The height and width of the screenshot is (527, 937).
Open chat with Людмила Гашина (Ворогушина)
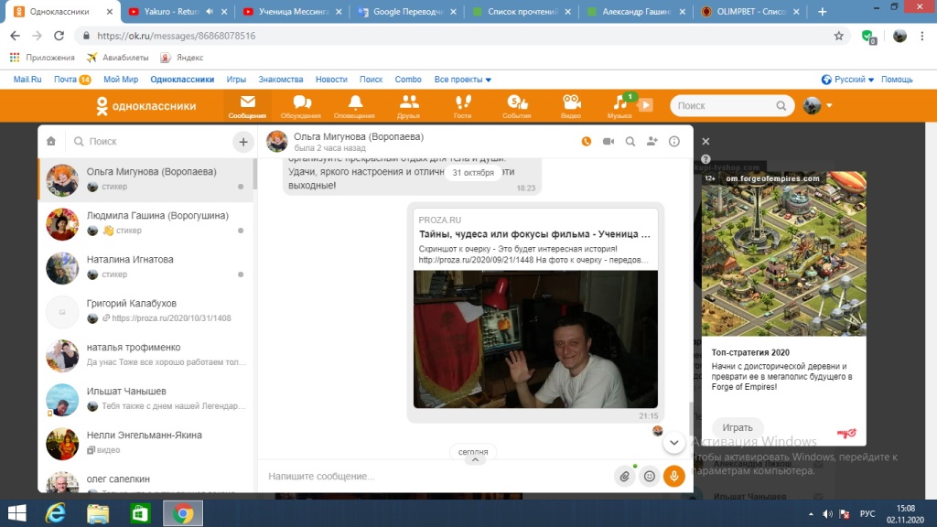coord(145,223)
